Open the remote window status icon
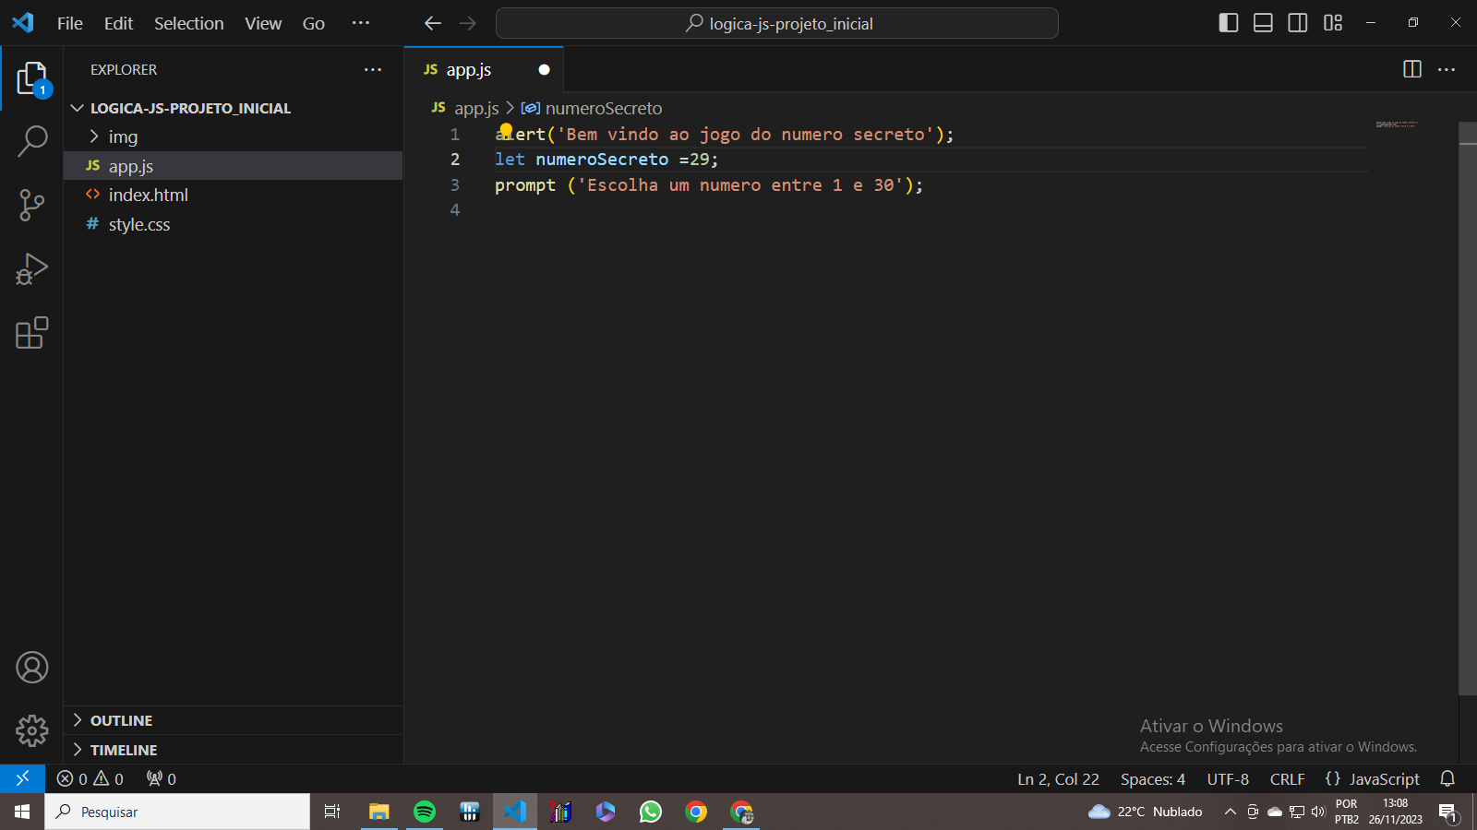The width and height of the screenshot is (1477, 830). (22, 778)
